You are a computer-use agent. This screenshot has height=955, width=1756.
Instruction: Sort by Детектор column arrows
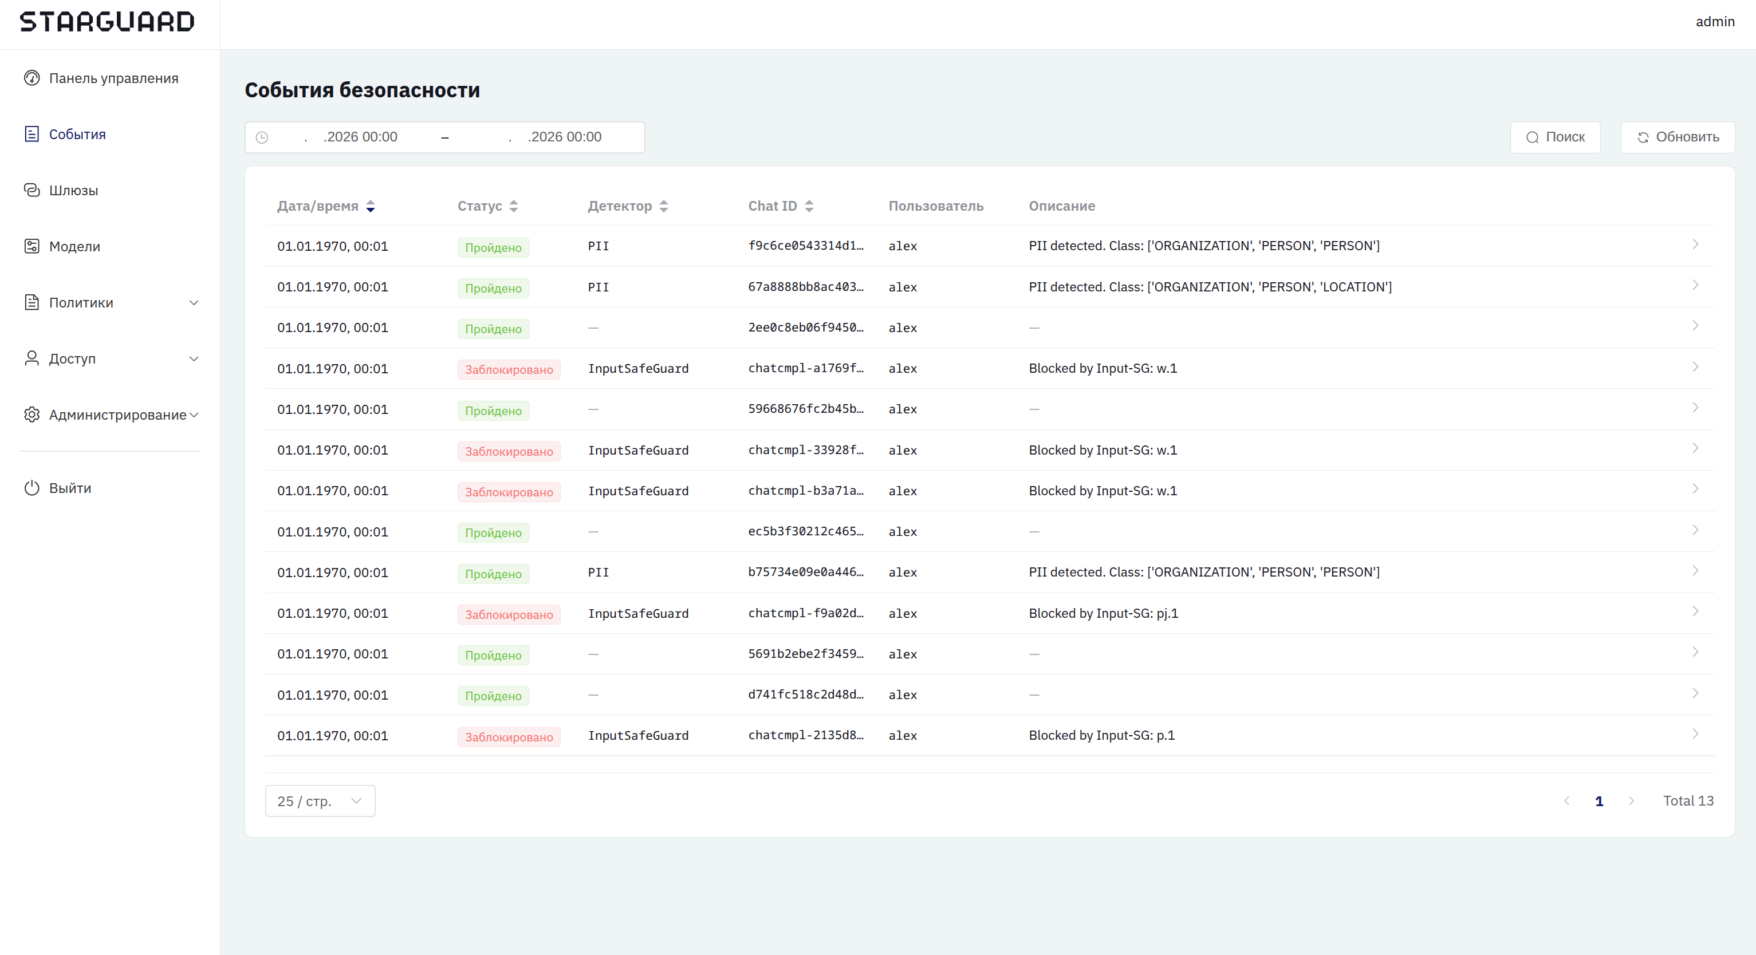coord(664,206)
